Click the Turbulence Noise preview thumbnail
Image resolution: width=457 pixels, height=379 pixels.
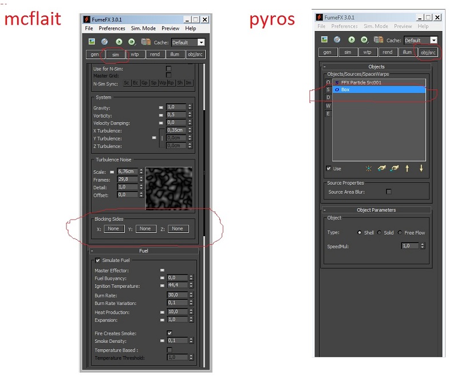point(169,188)
